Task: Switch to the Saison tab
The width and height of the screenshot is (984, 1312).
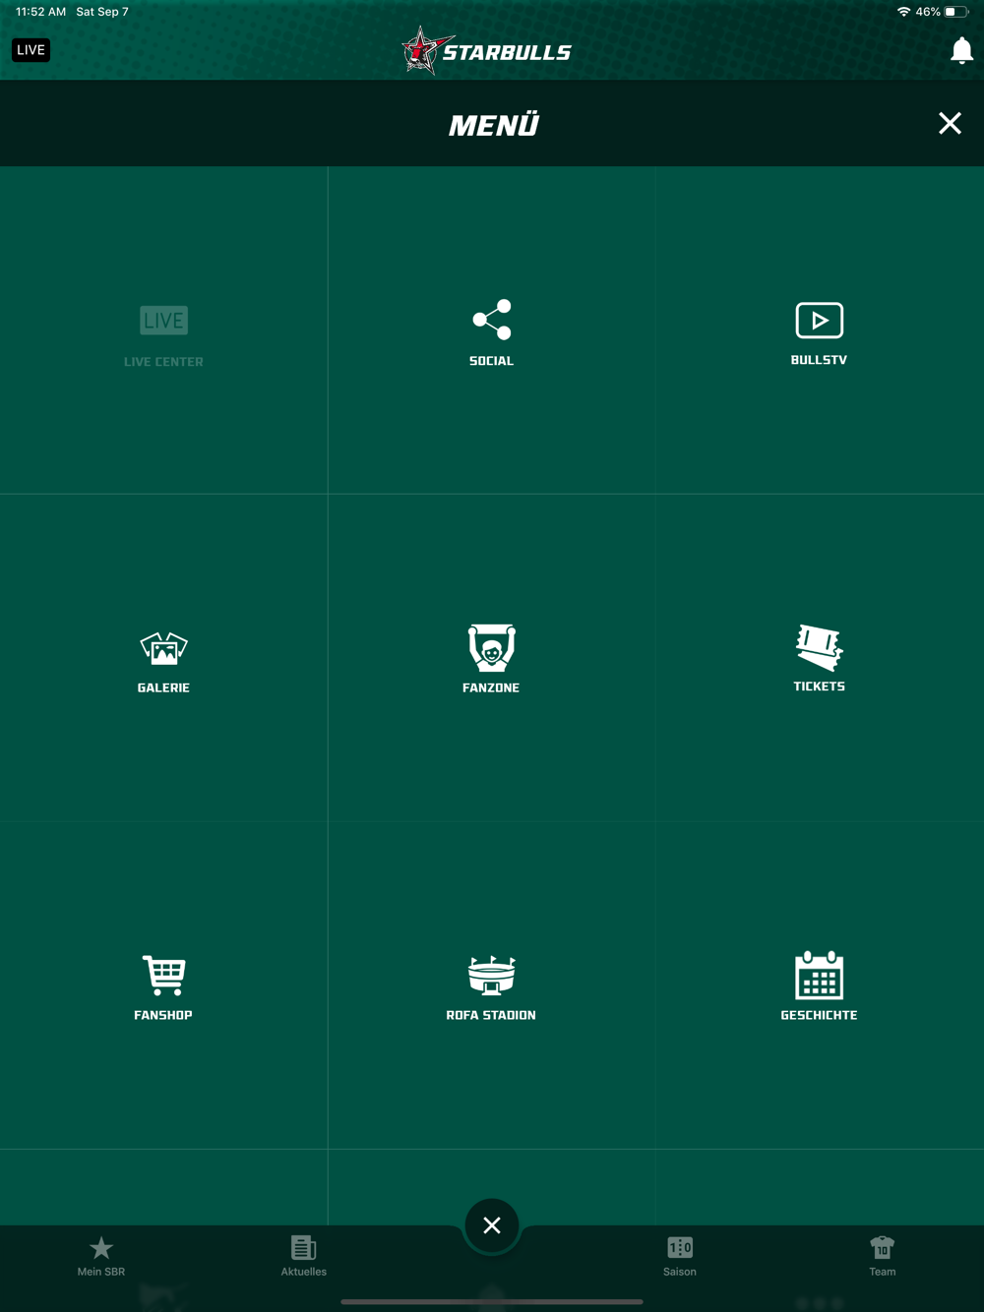Action: pos(680,1256)
